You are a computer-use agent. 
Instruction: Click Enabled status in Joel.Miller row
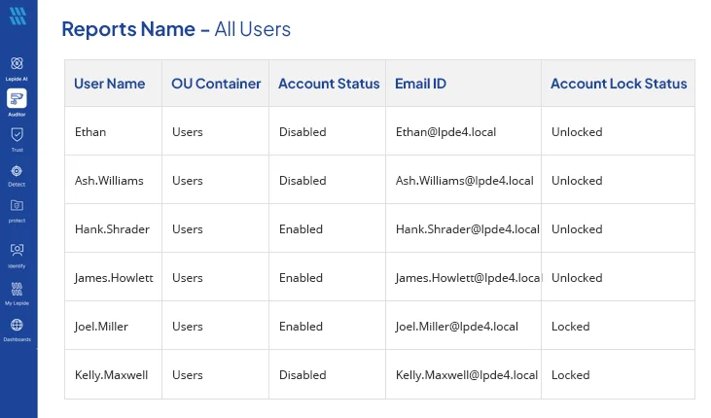(301, 327)
